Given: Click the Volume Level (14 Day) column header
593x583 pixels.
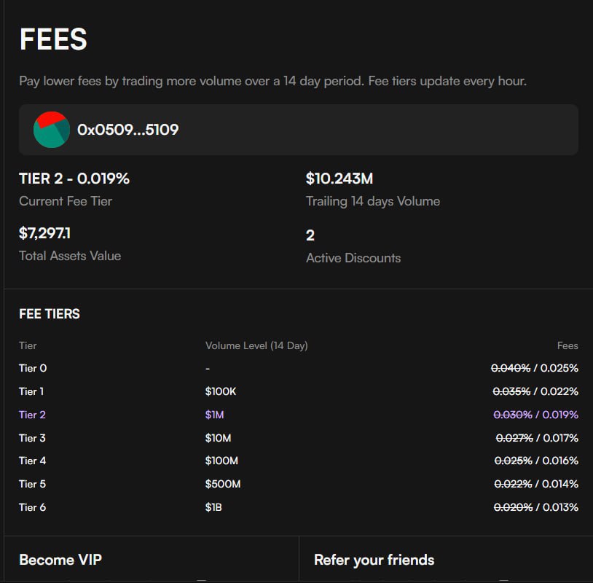Looking at the screenshot, I should tap(256, 345).
